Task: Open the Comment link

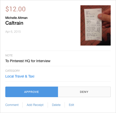Action: point(12,105)
